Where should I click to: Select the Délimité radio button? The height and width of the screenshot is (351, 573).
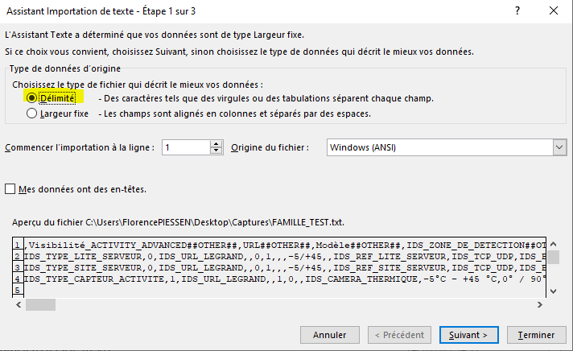click(x=32, y=98)
